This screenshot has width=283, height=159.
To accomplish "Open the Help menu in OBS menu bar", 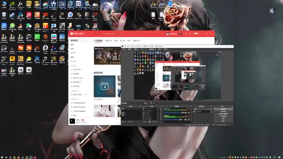I will pyautogui.click(x=166, y=49).
